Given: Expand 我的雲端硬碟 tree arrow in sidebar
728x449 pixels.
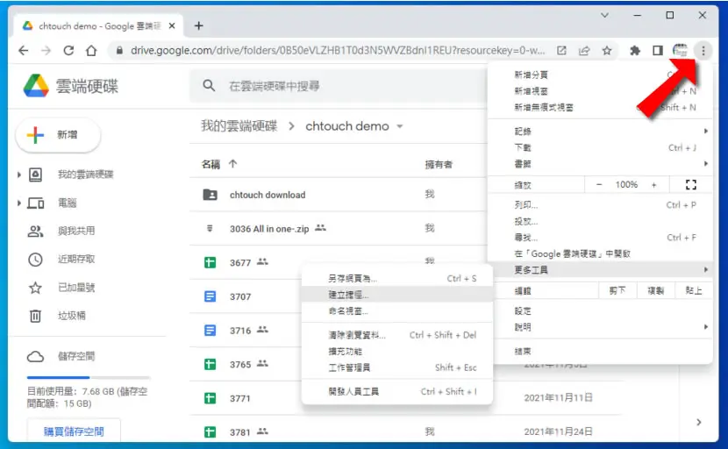Looking at the screenshot, I should pyautogui.click(x=19, y=175).
